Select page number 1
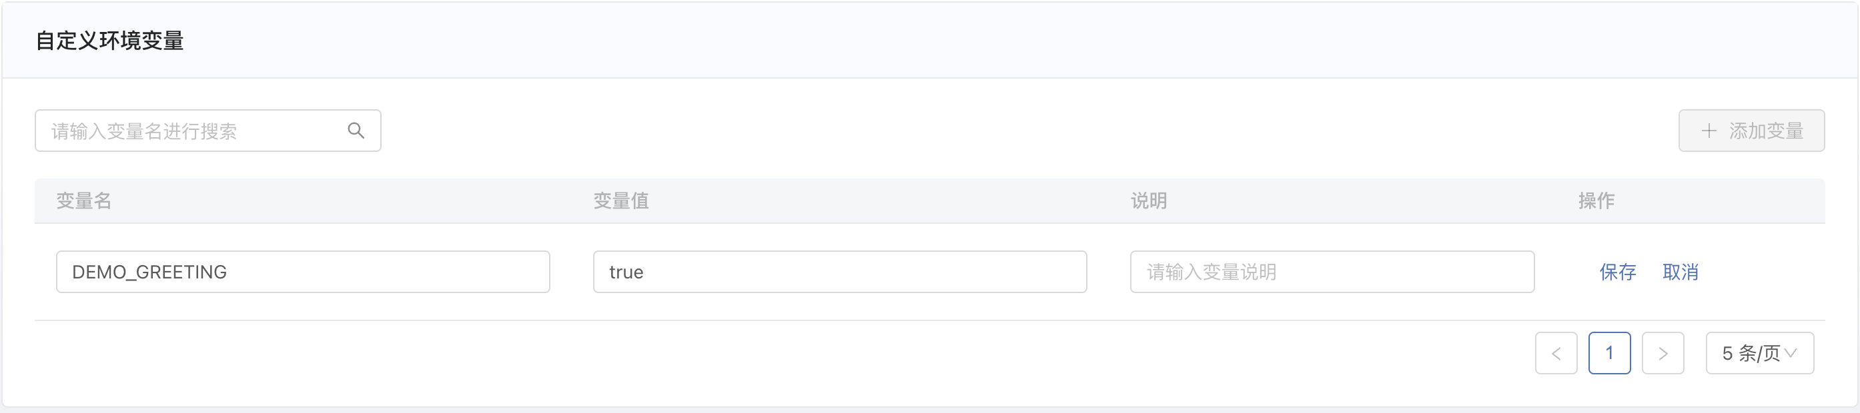Screen dimensions: 1860x413 click(x=1609, y=353)
